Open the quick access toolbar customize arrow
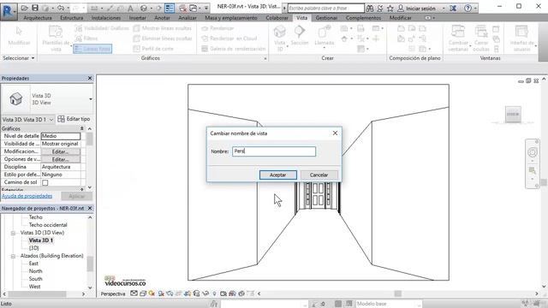This screenshot has height=308, width=548. click(206, 8)
